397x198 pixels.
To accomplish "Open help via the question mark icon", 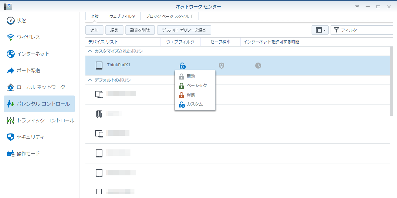I will (x=357, y=6).
